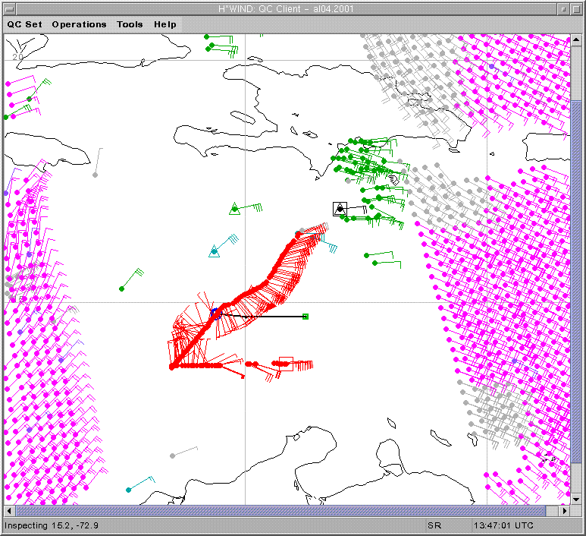The width and height of the screenshot is (586, 536).
Task: Open the Help menu
Action: click(165, 24)
